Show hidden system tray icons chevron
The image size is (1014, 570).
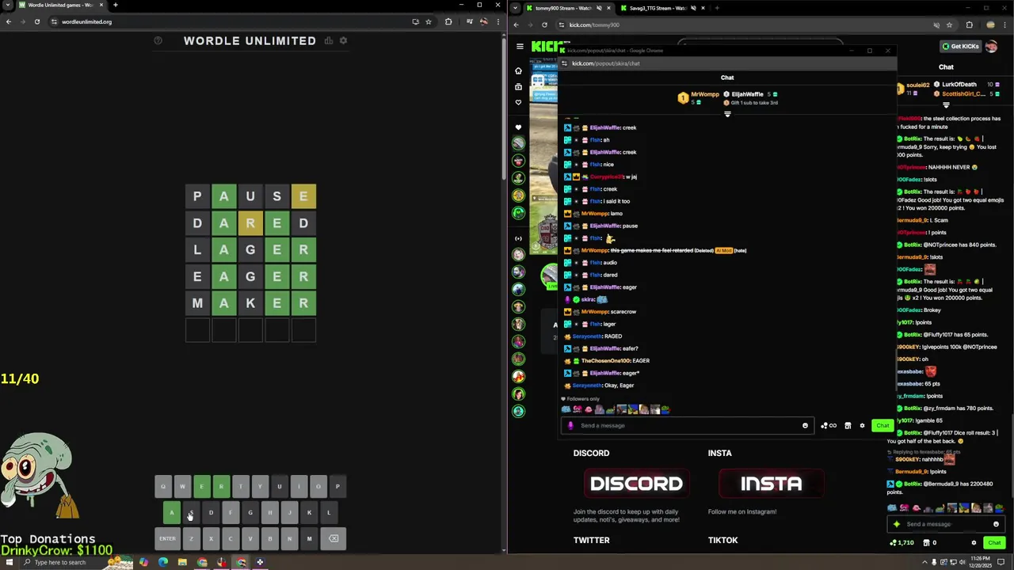pyautogui.click(x=924, y=562)
